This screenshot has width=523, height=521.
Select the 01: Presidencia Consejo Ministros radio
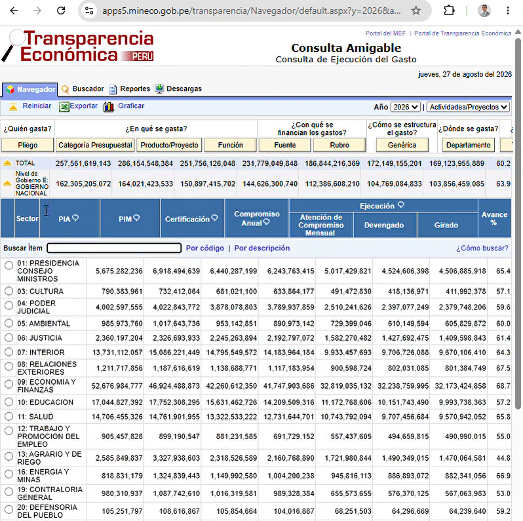coord(9,265)
